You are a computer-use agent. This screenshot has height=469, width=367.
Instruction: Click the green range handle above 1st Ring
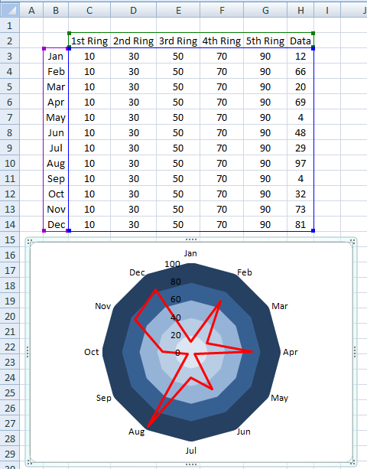click(x=70, y=33)
